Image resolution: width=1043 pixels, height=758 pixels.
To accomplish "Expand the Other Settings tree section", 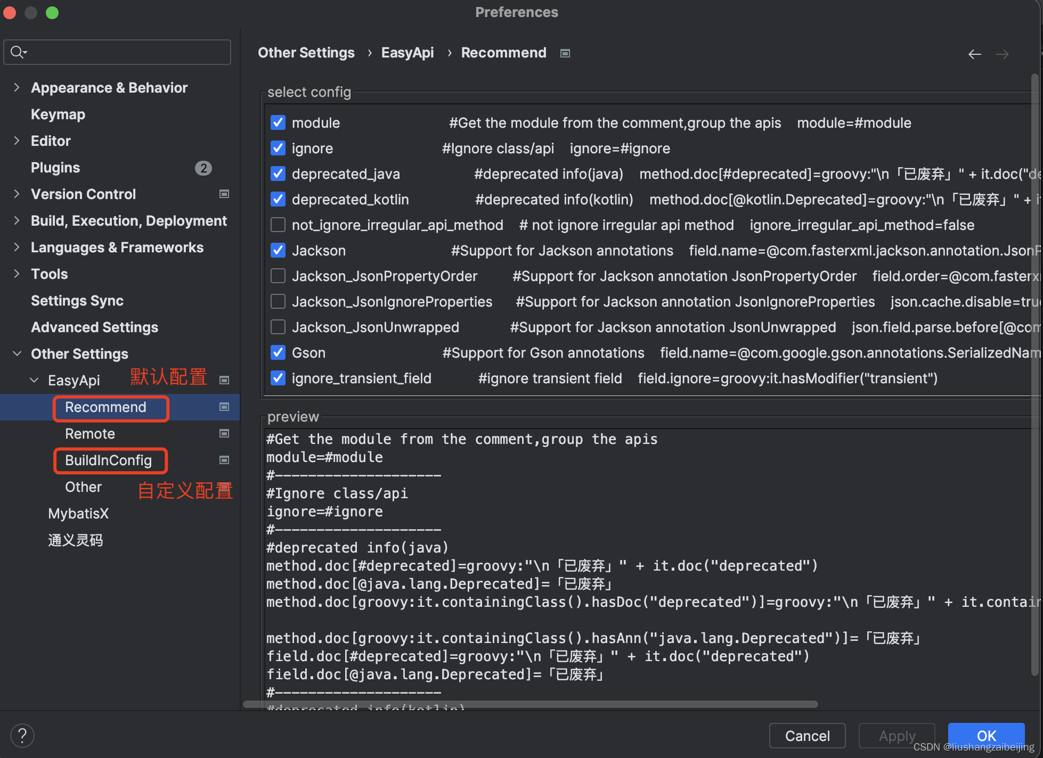I will pyautogui.click(x=18, y=353).
